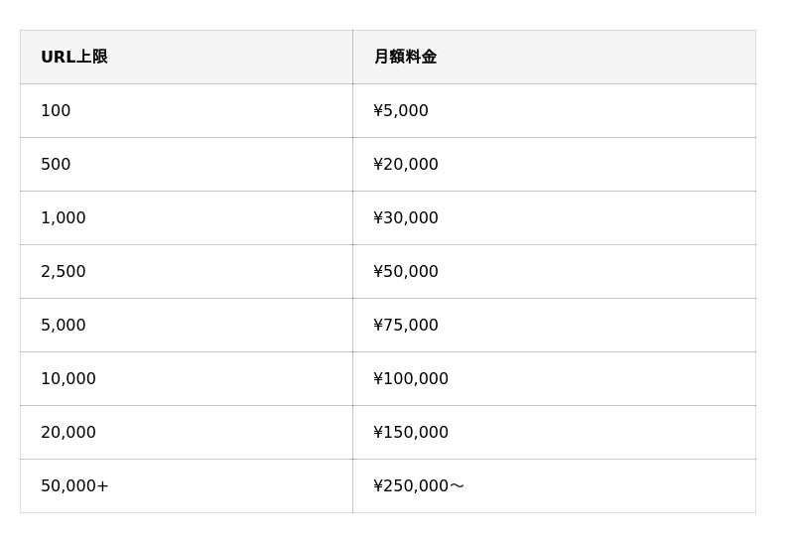Click the ¥50,000 monthly fee cell
This screenshot has width=794, height=543.
click(x=406, y=272)
